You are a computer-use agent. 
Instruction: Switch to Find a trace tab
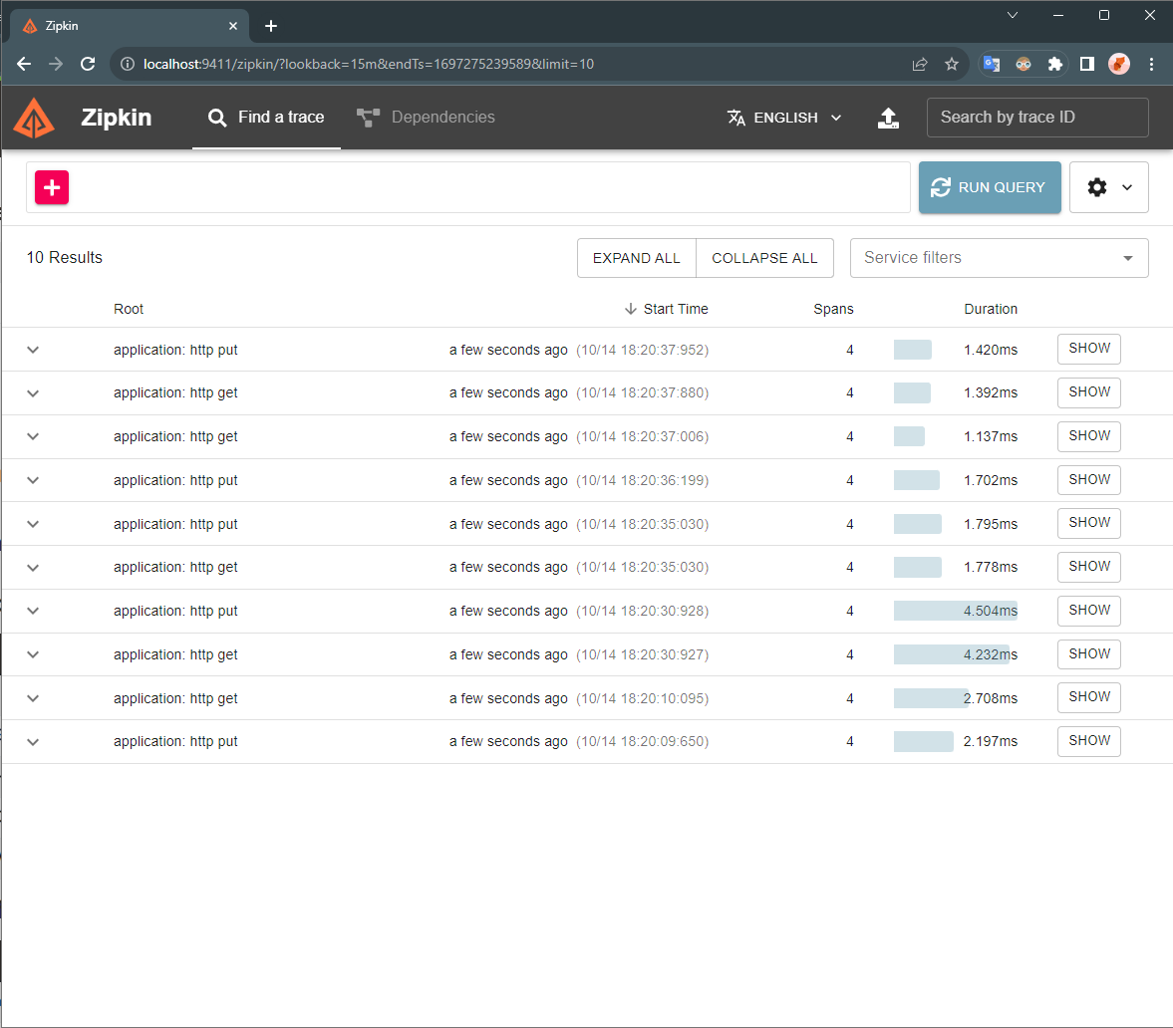[x=266, y=118]
